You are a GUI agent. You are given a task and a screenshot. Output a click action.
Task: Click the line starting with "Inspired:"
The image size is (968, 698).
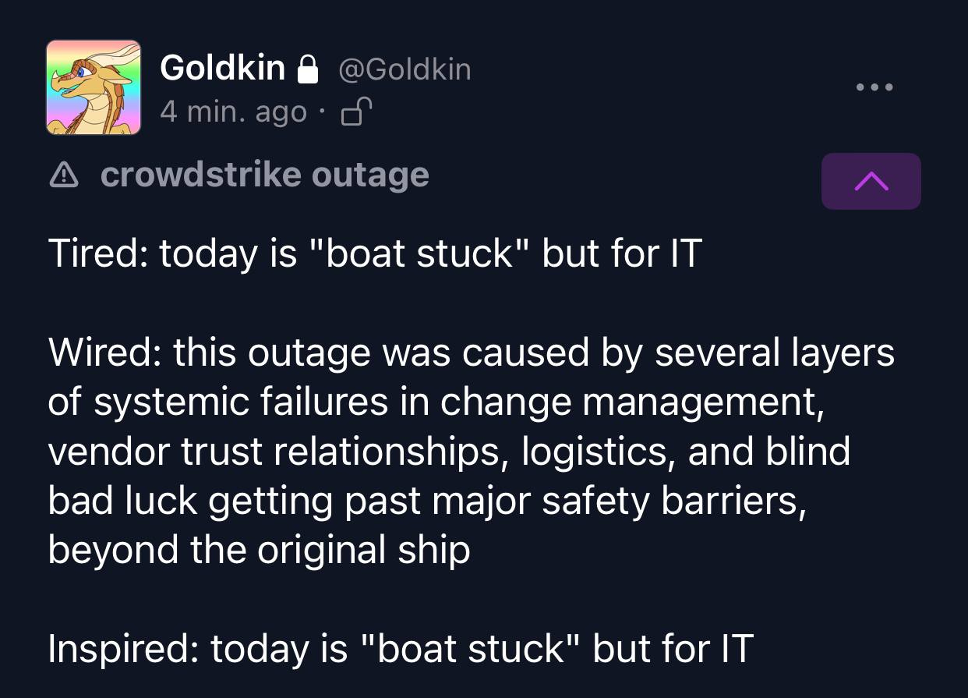pyautogui.click(x=400, y=649)
